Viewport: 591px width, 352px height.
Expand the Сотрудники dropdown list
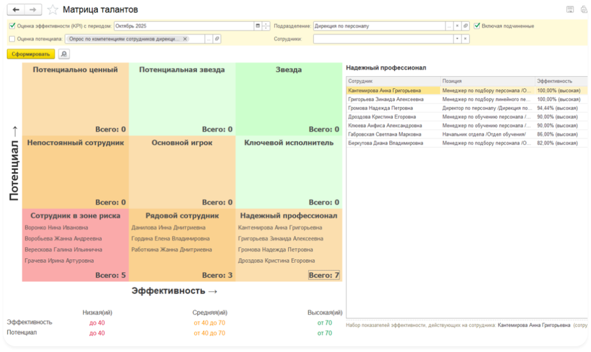[457, 39]
